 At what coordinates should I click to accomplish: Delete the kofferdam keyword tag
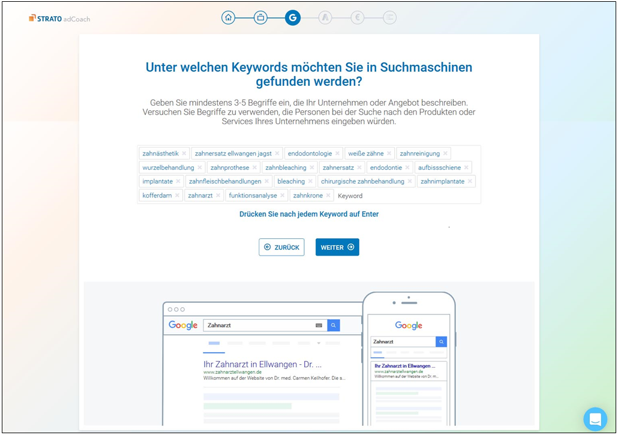pyautogui.click(x=177, y=196)
